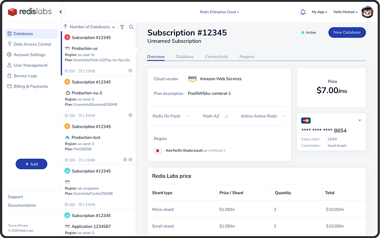Screen dimensions: 380x238
Task: Click the Azure icon beside Production-test
Action: (x=68, y=137)
